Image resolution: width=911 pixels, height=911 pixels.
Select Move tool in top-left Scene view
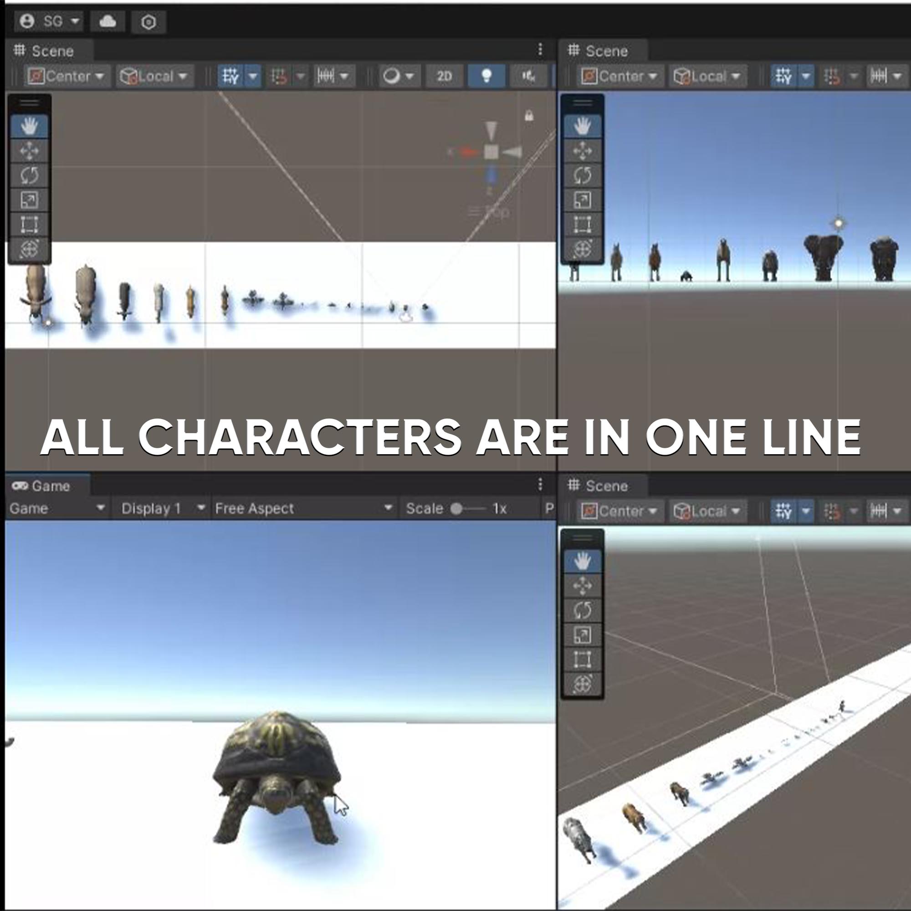29,151
